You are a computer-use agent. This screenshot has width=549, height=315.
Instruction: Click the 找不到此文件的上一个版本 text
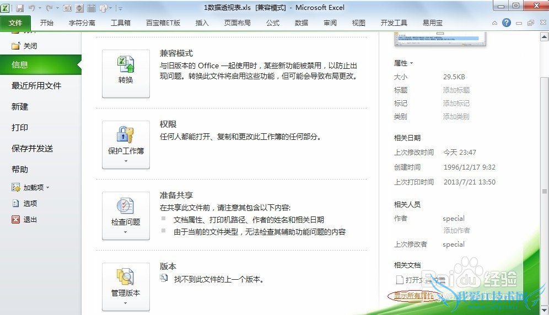tap(219, 279)
